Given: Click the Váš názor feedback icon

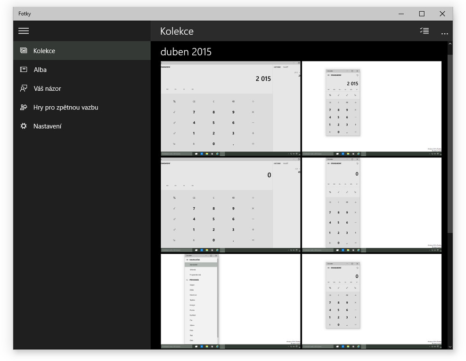Looking at the screenshot, I should [24, 88].
